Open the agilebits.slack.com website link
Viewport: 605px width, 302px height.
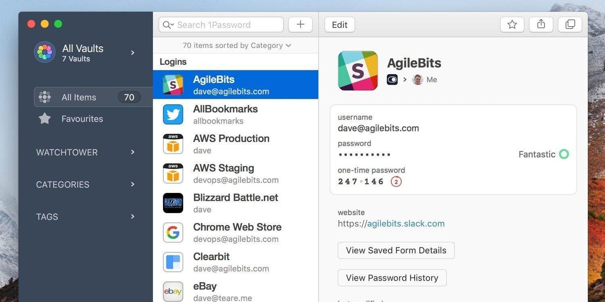(405, 223)
